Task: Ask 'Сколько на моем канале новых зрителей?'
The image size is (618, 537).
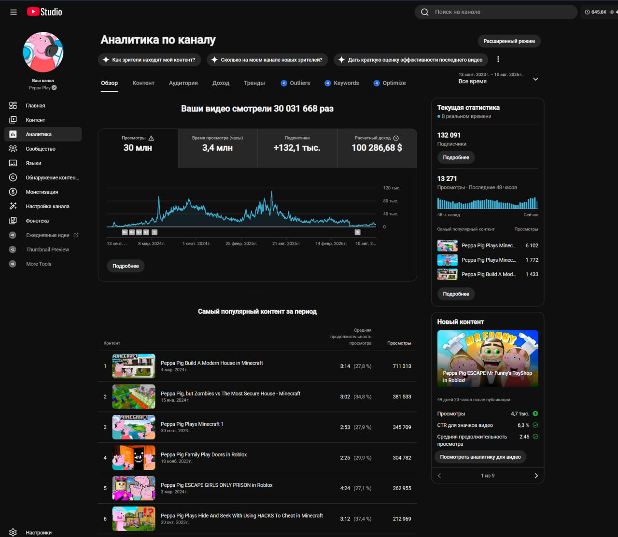Action: pyautogui.click(x=267, y=60)
